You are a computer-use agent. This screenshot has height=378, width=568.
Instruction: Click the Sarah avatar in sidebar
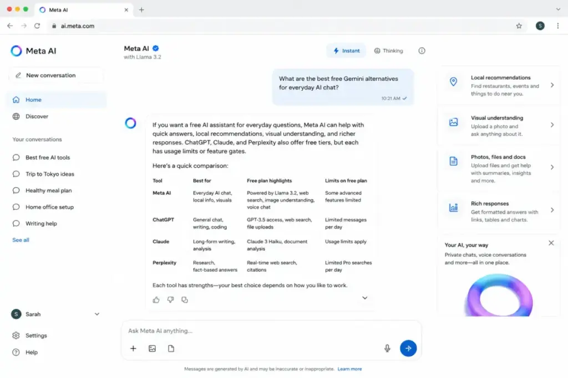(x=16, y=314)
